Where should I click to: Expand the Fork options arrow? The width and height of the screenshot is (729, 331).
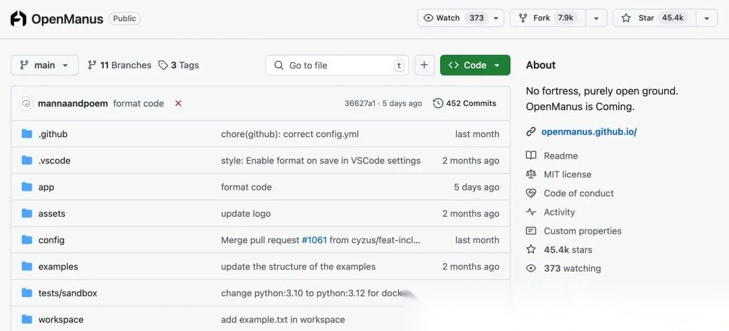[596, 18]
